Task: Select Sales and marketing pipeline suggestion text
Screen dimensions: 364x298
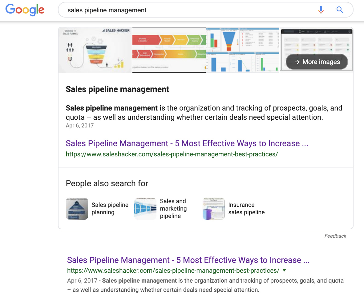Action: point(173,209)
